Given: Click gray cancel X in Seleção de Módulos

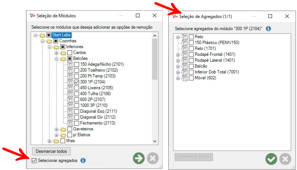Looking at the screenshot, I should click(153, 158).
